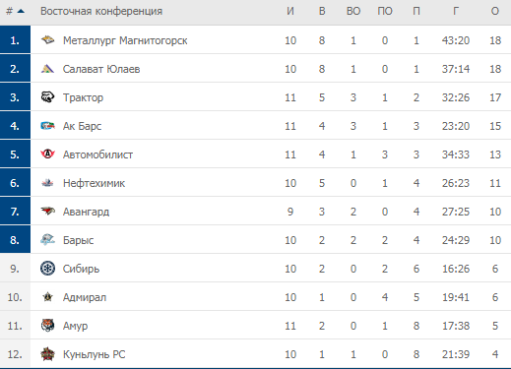The image size is (511, 369).
Task: Sort by ВО overtime wins column
Action: pyautogui.click(x=353, y=12)
